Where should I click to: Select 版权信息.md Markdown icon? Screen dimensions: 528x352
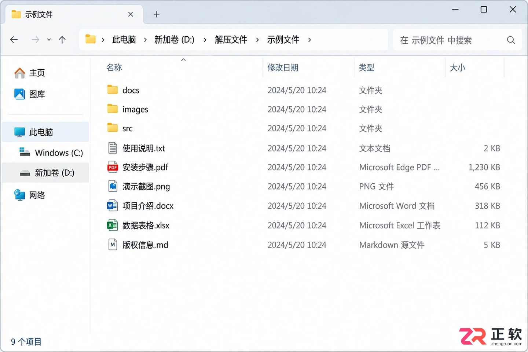[113, 245]
